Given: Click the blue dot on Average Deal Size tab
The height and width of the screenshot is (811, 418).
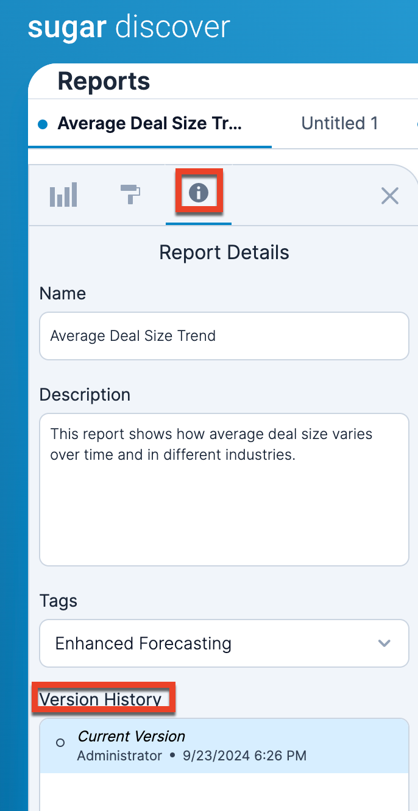Looking at the screenshot, I should [43, 124].
